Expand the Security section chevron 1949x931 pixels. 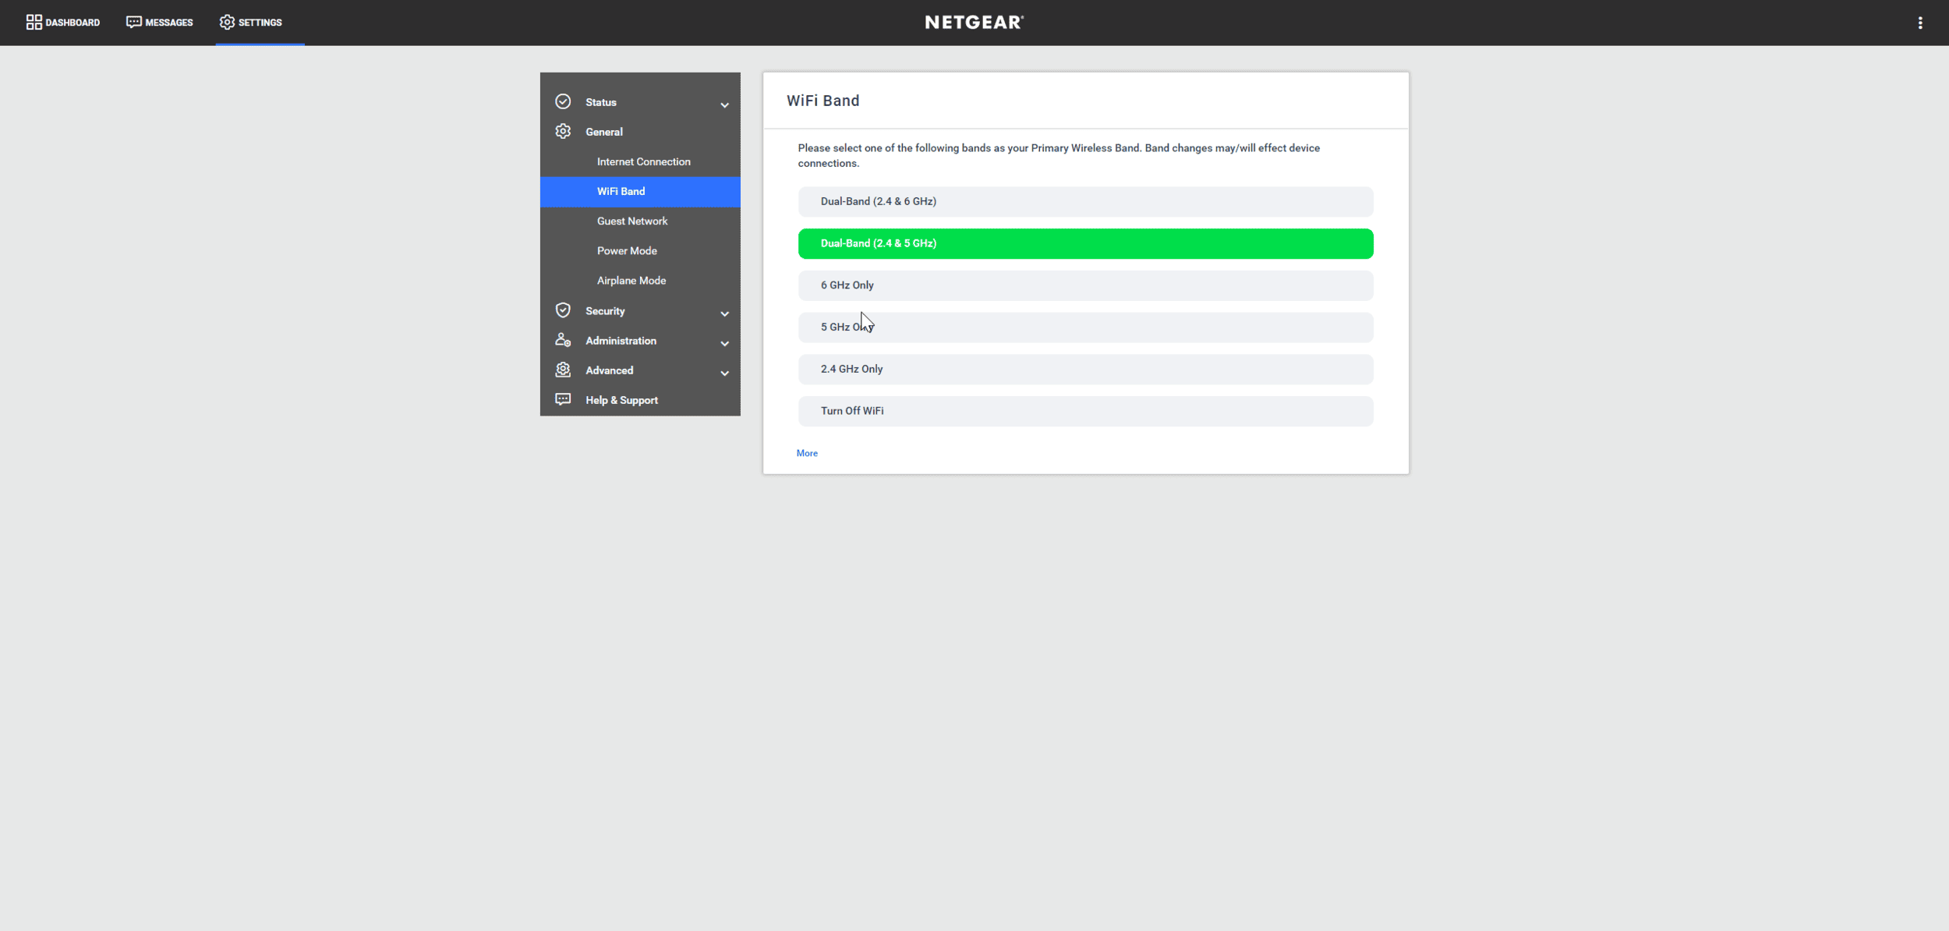(724, 313)
